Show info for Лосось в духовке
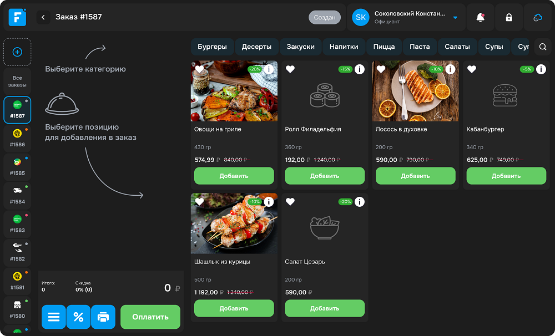 (x=450, y=69)
